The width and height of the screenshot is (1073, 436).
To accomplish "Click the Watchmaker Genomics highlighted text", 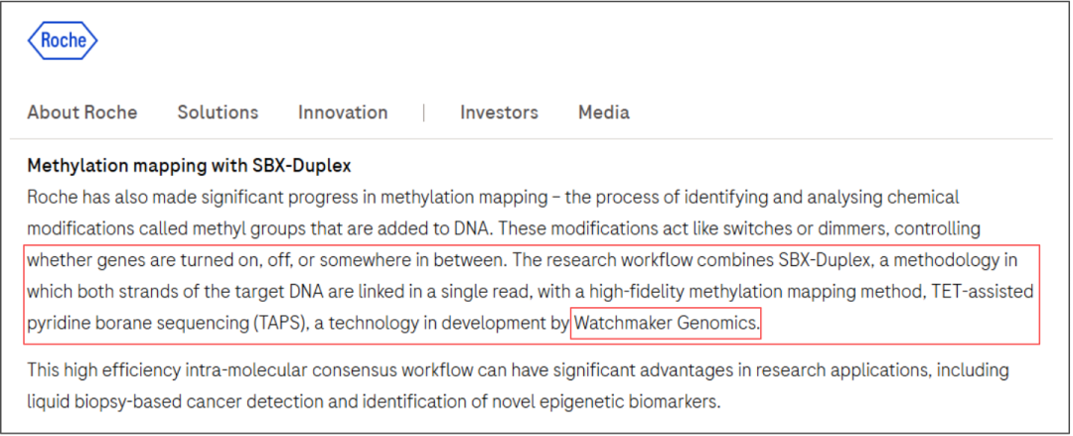I will (666, 323).
